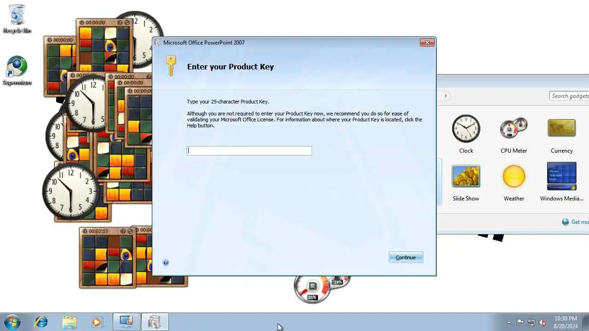Click the 'Type your 25-character Product Key.' text

pyautogui.click(x=228, y=102)
